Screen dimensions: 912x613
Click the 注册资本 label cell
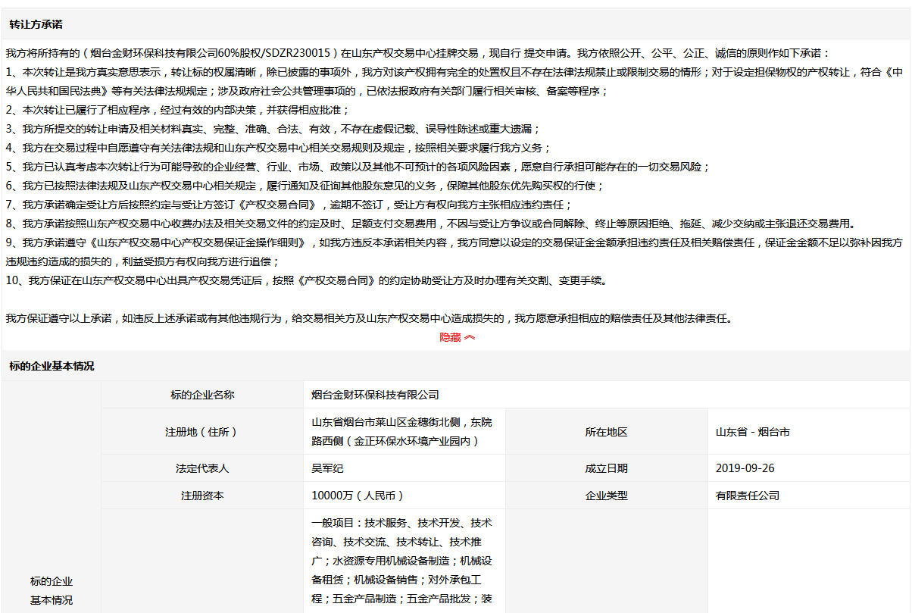[202, 496]
